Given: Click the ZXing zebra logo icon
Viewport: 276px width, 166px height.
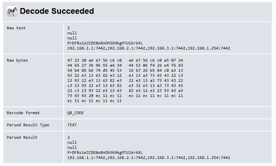Looking at the screenshot, I should (12, 11).
